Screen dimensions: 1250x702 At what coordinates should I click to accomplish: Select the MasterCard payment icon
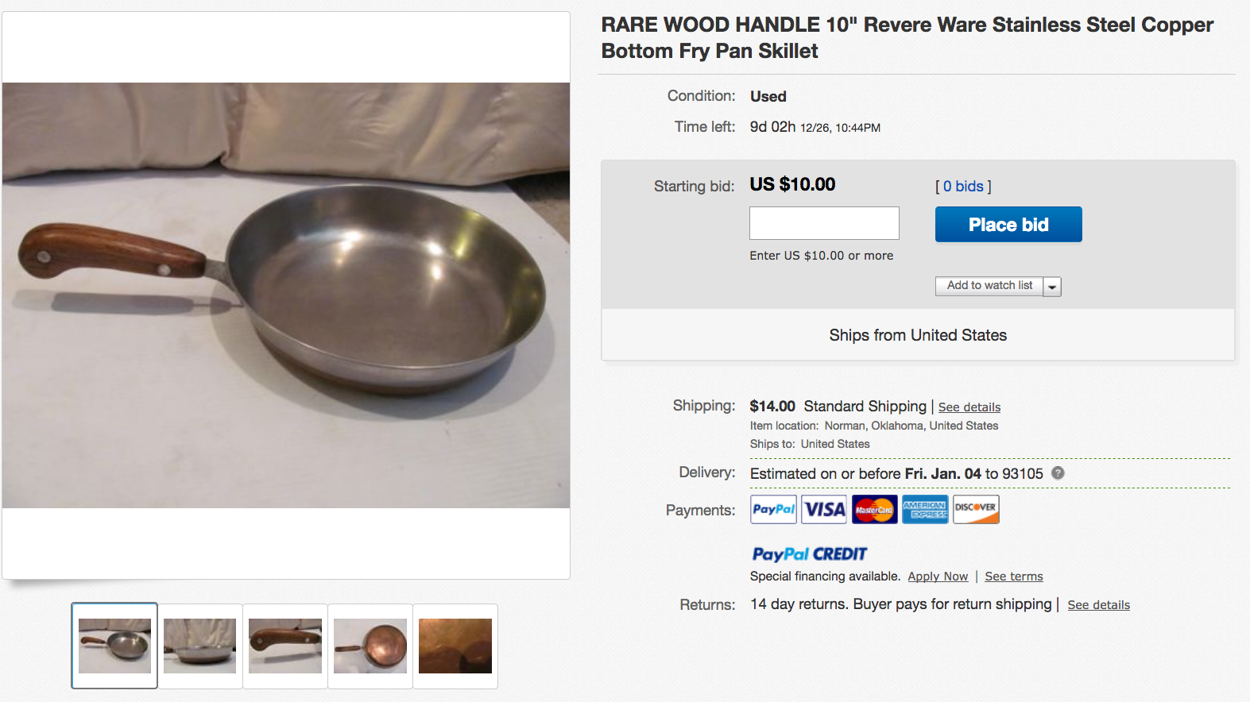click(x=874, y=509)
